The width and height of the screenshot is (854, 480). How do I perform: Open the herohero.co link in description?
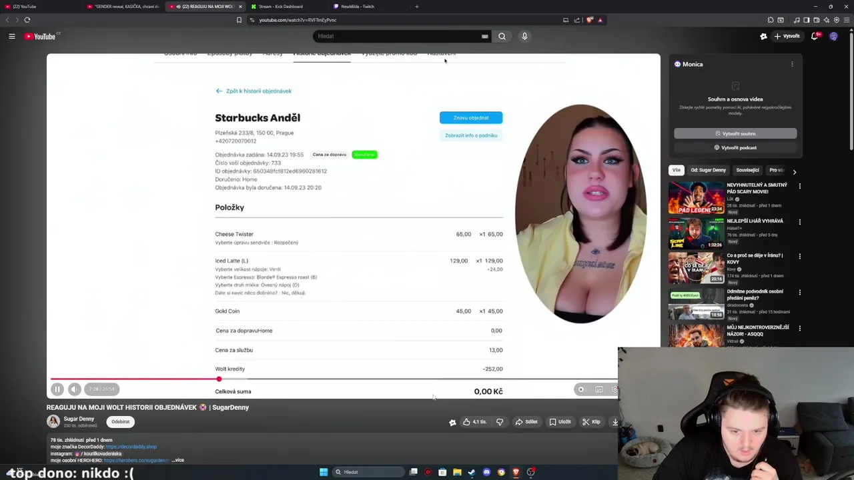(x=136, y=460)
